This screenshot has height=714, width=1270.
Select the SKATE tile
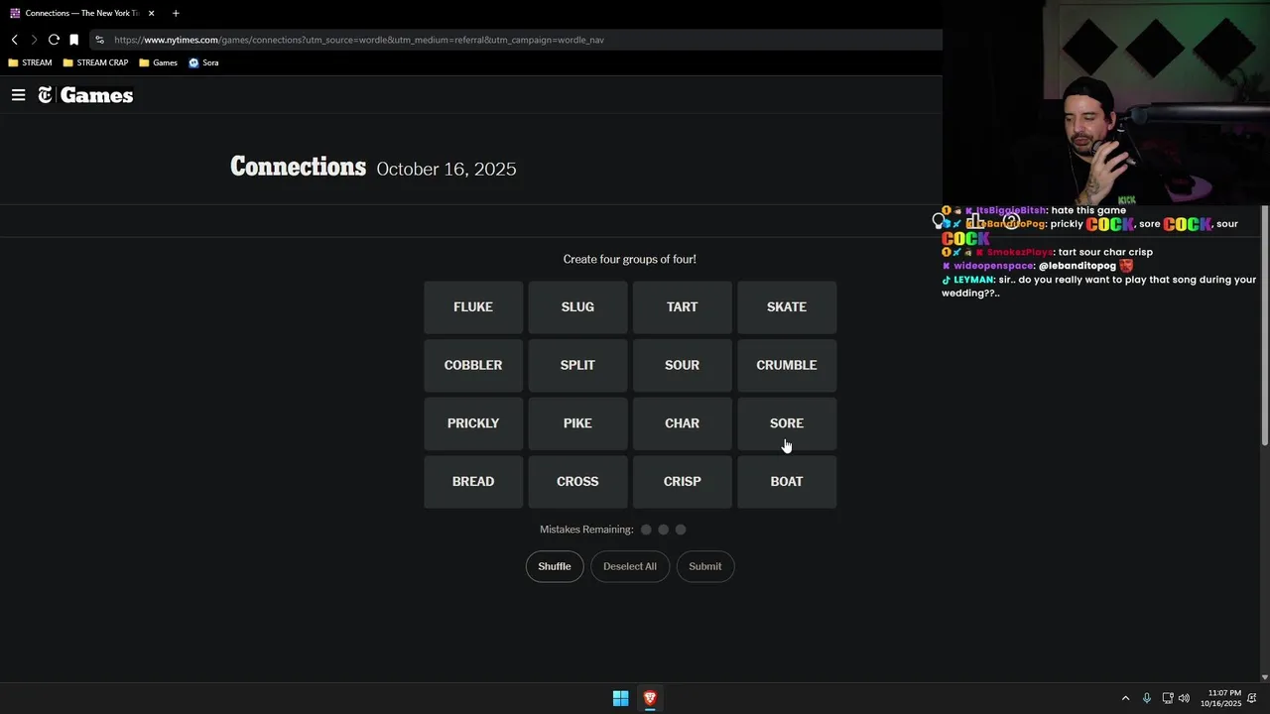click(787, 307)
